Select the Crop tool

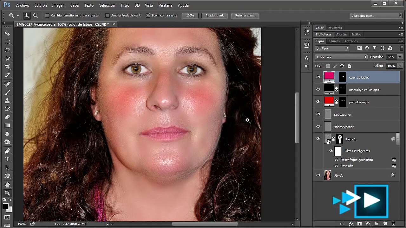(x=7, y=67)
